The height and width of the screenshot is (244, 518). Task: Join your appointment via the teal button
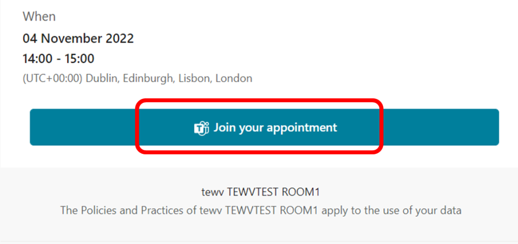264,127
